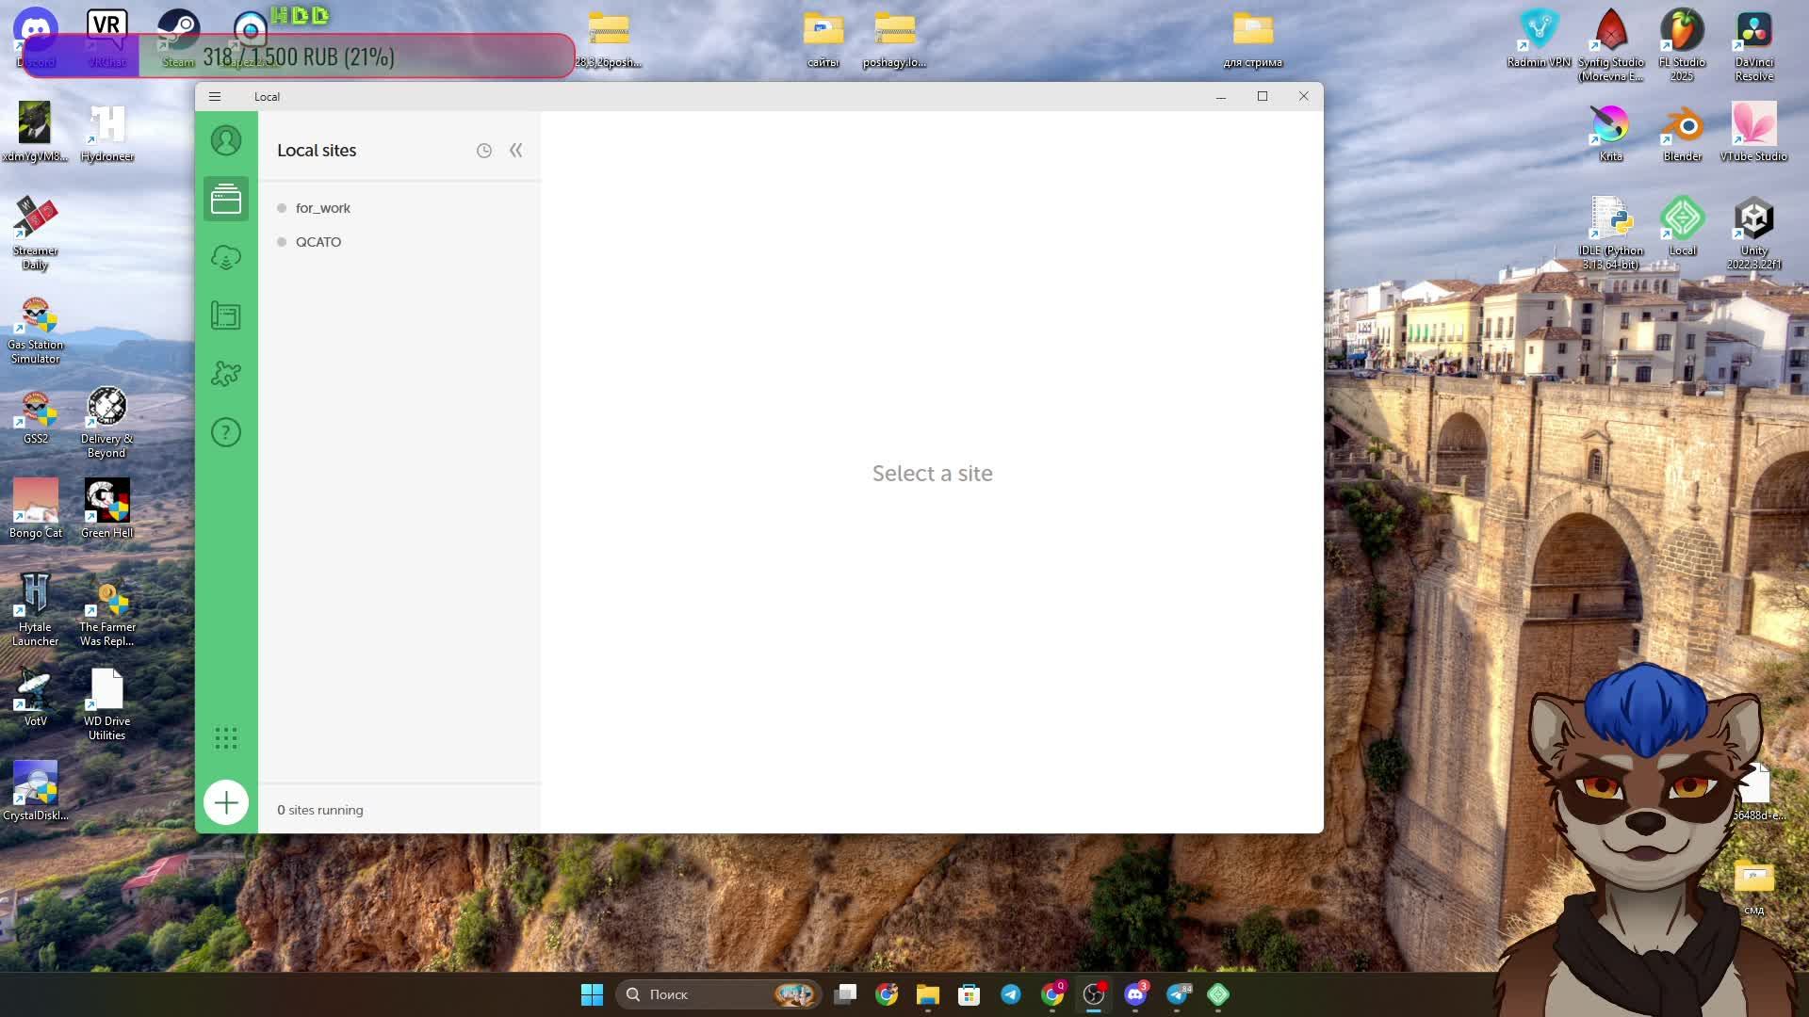Add a new site with plus button

226,803
